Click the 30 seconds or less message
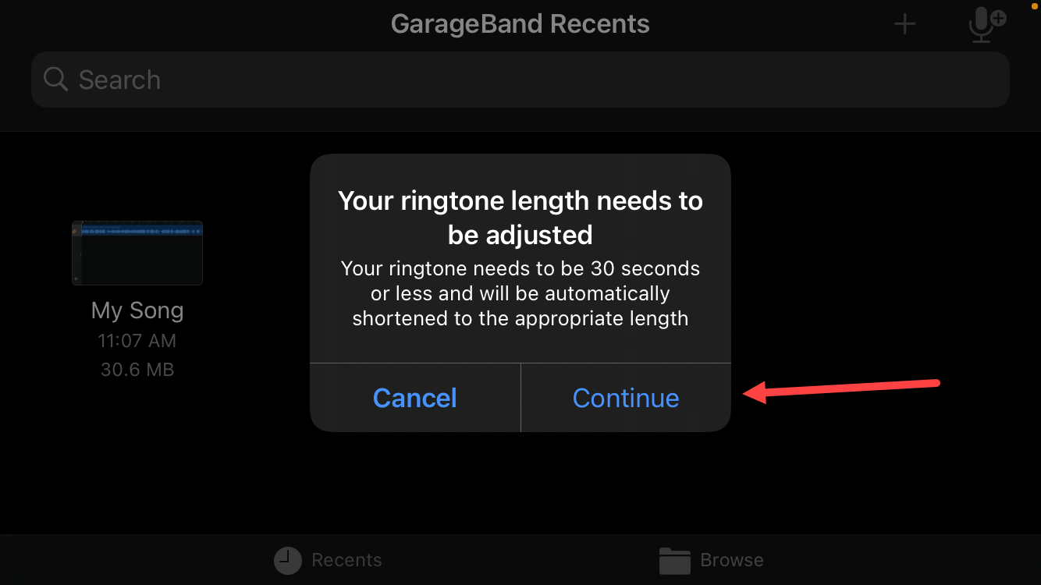The height and width of the screenshot is (585, 1041). 520,293
